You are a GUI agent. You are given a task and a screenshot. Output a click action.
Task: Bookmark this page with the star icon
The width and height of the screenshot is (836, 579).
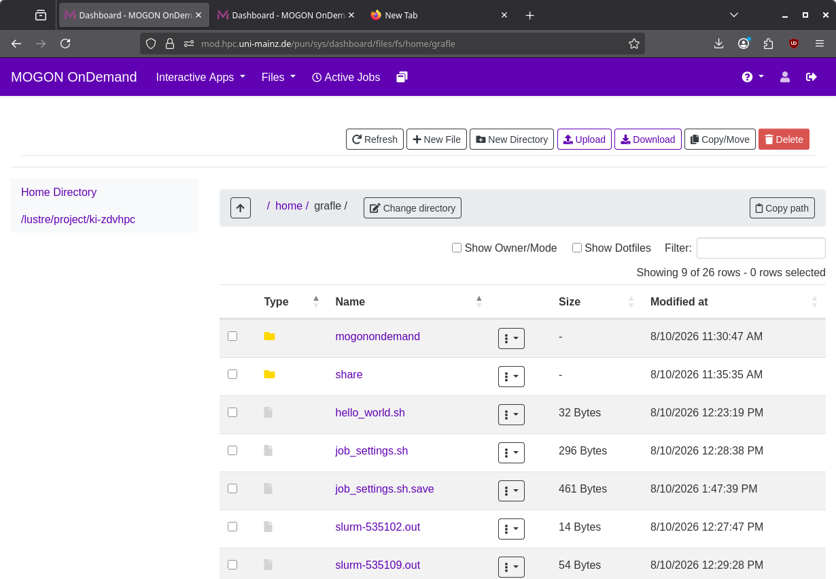[x=634, y=44]
